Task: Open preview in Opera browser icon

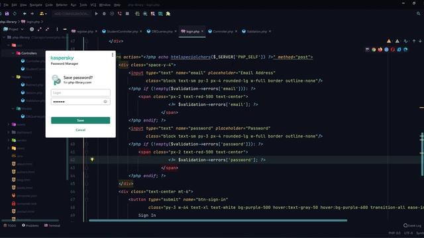Action: click(393, 50)
